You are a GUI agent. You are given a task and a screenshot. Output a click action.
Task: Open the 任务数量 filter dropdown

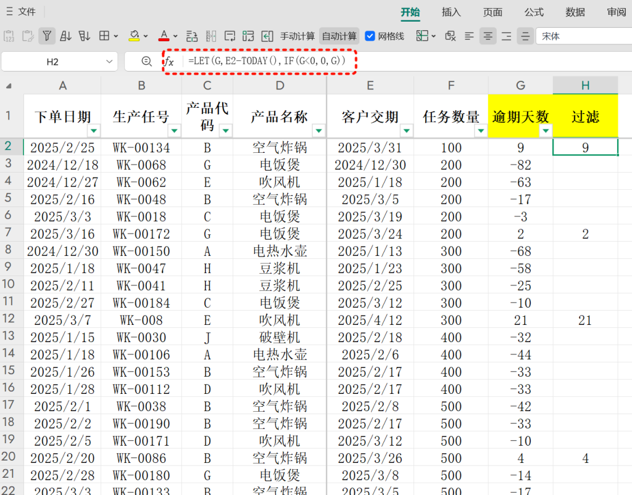coord(481,131)
